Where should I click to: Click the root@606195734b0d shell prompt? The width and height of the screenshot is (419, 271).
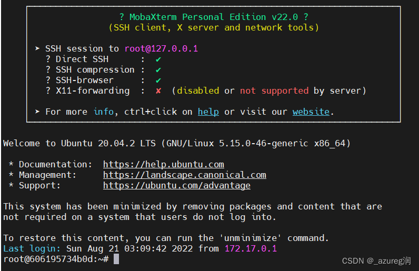pyautogui.click(x=56, y=259)
